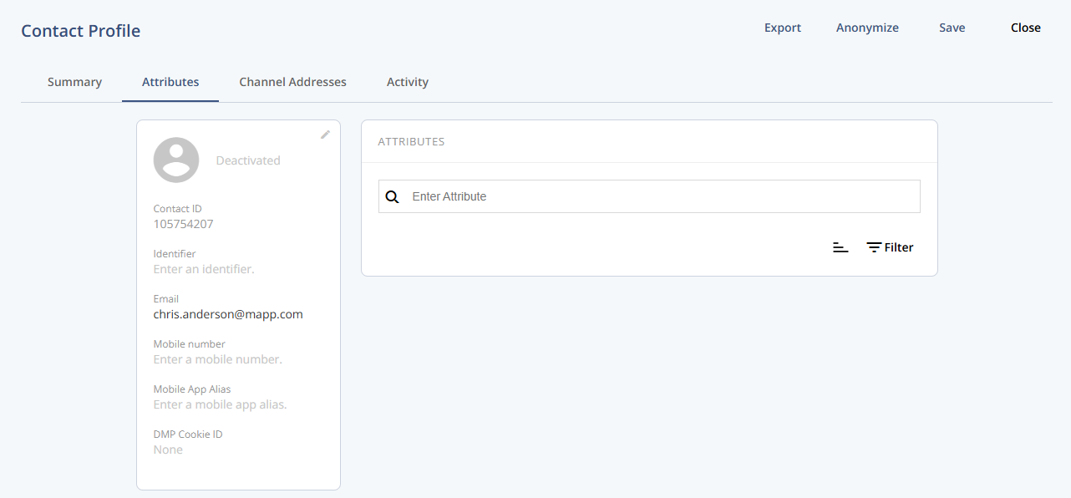Go to the Activity tab

pyautogui.click(x=408, y=82)
